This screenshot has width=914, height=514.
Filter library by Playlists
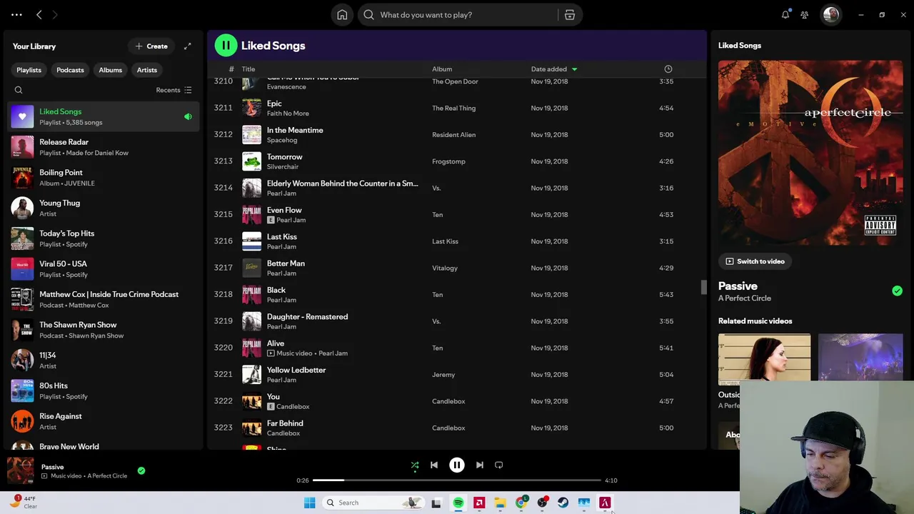(x=29, y=70)
